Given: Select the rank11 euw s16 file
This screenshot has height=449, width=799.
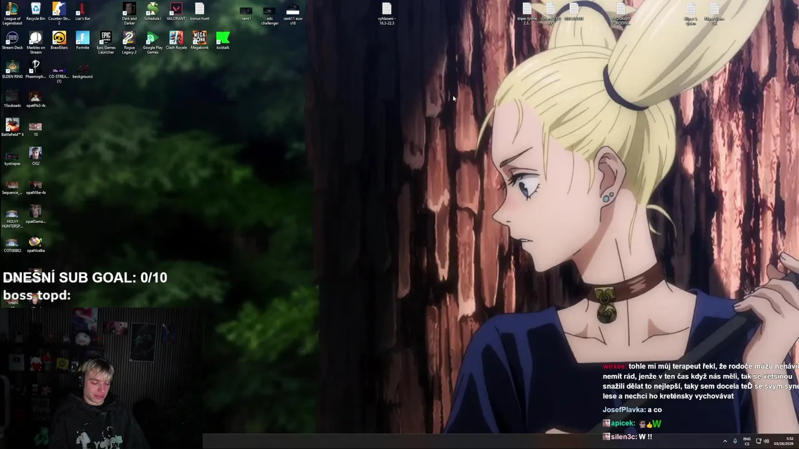Looking at the screenshot, I should tap(293, 15).
